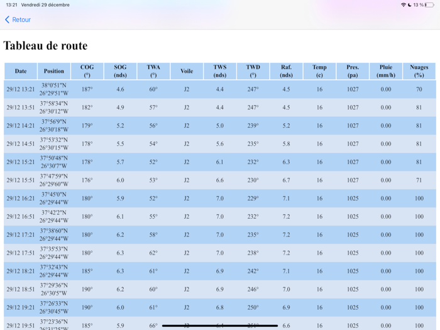Tap the battery icon in status bar
This screenshot has height=330, width=440.
(429, 5)
